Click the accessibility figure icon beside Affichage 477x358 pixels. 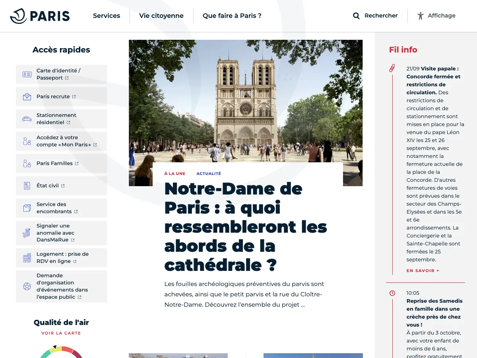click(x=421, y=16)
